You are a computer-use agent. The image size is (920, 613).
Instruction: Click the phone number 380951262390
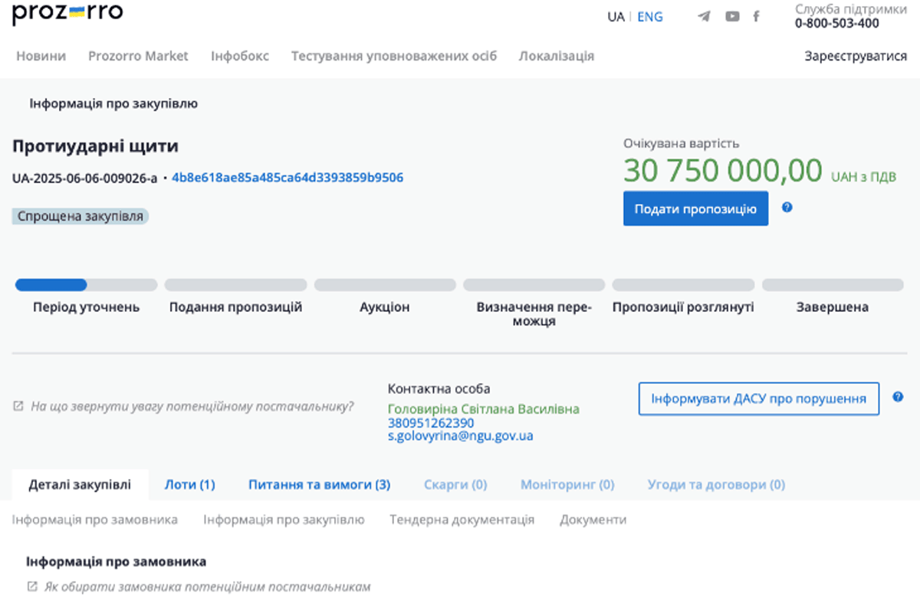coord(431,423)
